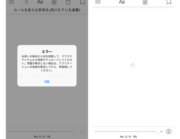Click reading progress slider thumb at 3%

click(x=158, y=131)
